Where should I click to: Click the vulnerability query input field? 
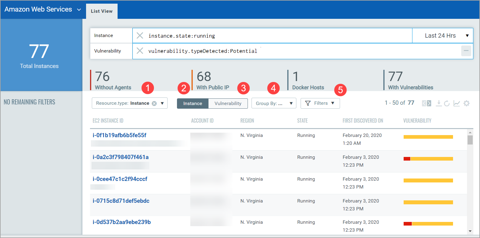[303, 51]
